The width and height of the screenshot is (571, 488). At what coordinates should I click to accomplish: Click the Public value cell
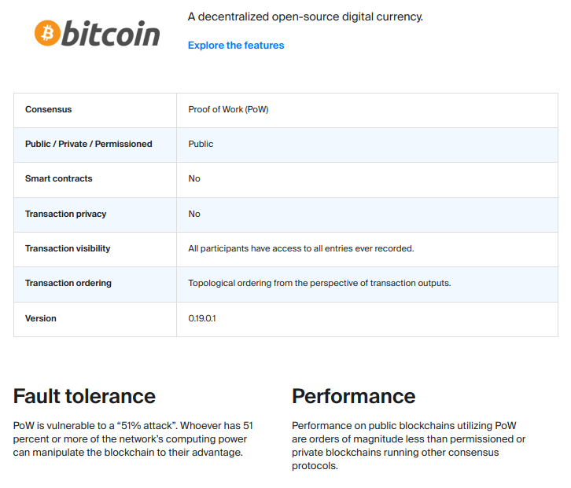[x=201, y=144]
